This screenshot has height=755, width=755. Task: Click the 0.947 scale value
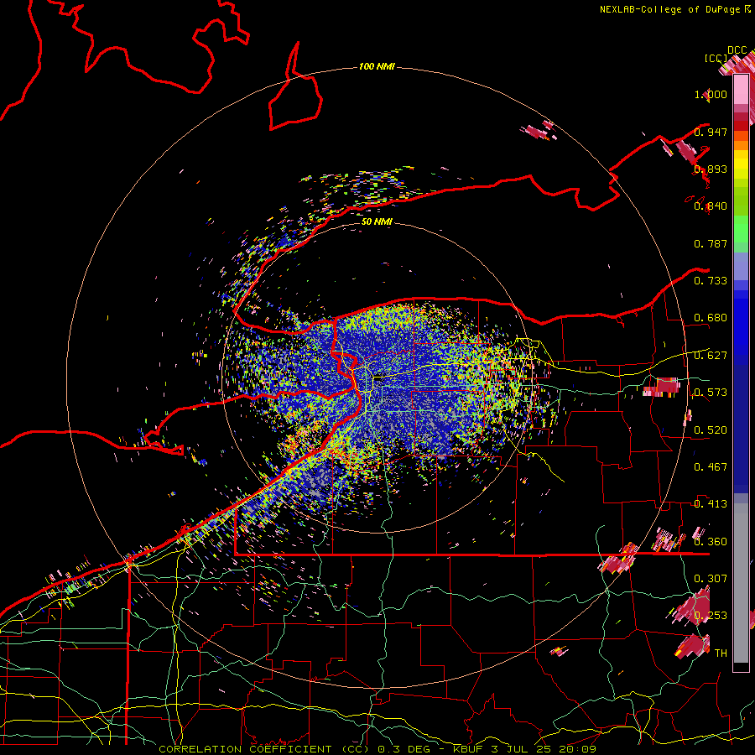711,132
